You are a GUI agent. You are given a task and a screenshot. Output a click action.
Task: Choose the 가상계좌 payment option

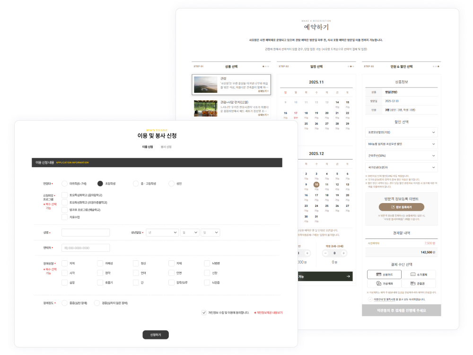click(x=385, y=284)
